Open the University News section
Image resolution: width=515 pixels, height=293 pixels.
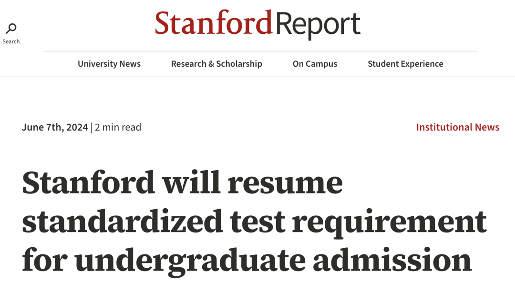pyautogui.click(x=109, y=64)
